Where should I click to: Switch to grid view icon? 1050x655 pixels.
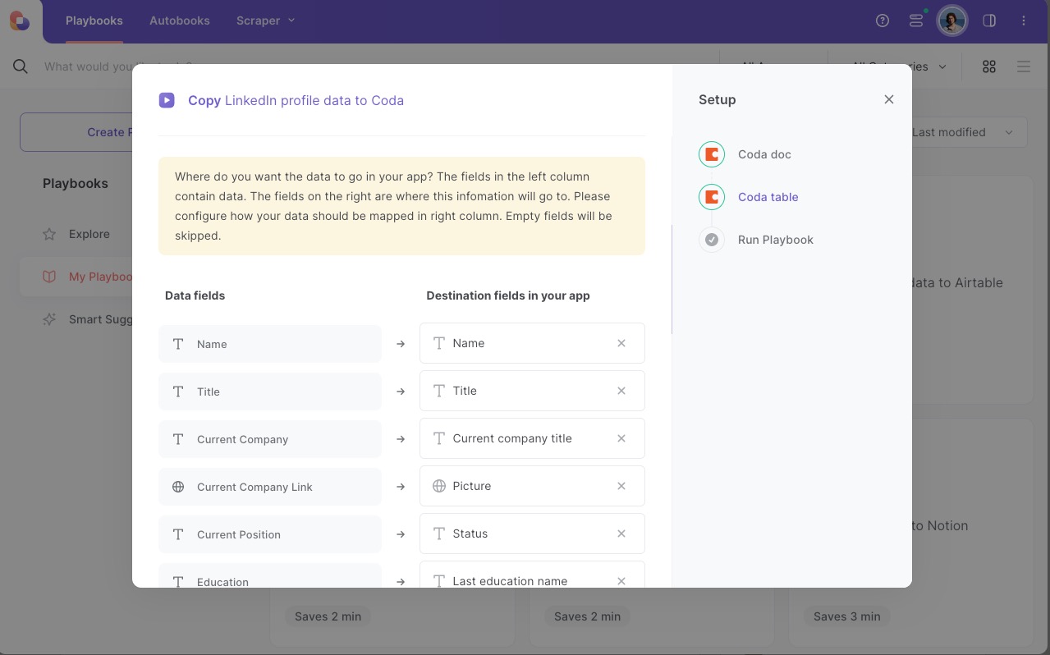tap(989, 66)
